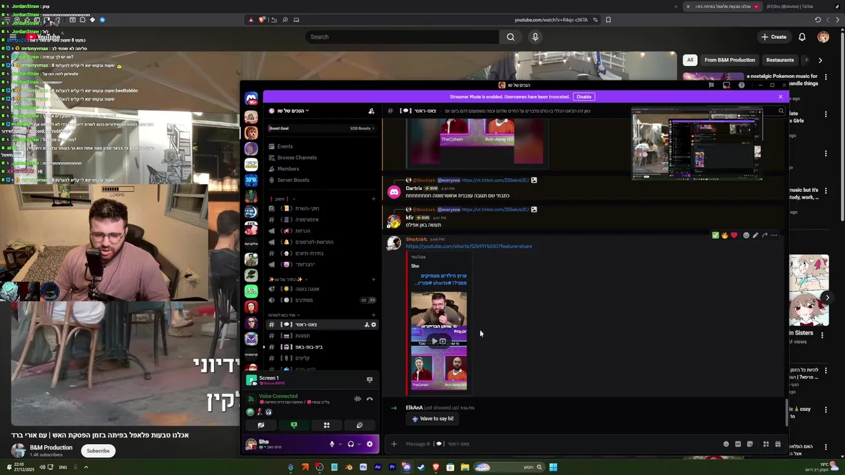
Task: Open Discord User Settings gear
Action: pyautogui.click(x=370, y=444)
